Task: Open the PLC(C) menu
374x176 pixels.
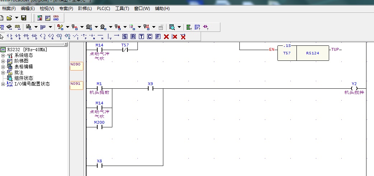Action: (103, 8)
